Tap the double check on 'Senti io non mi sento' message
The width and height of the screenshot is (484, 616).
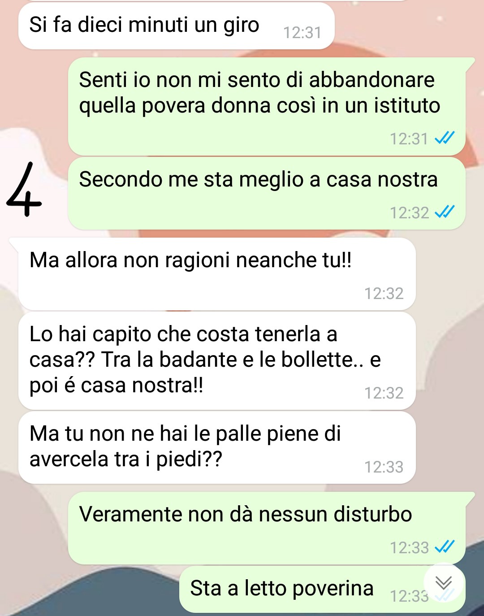(x=445, y=138)
